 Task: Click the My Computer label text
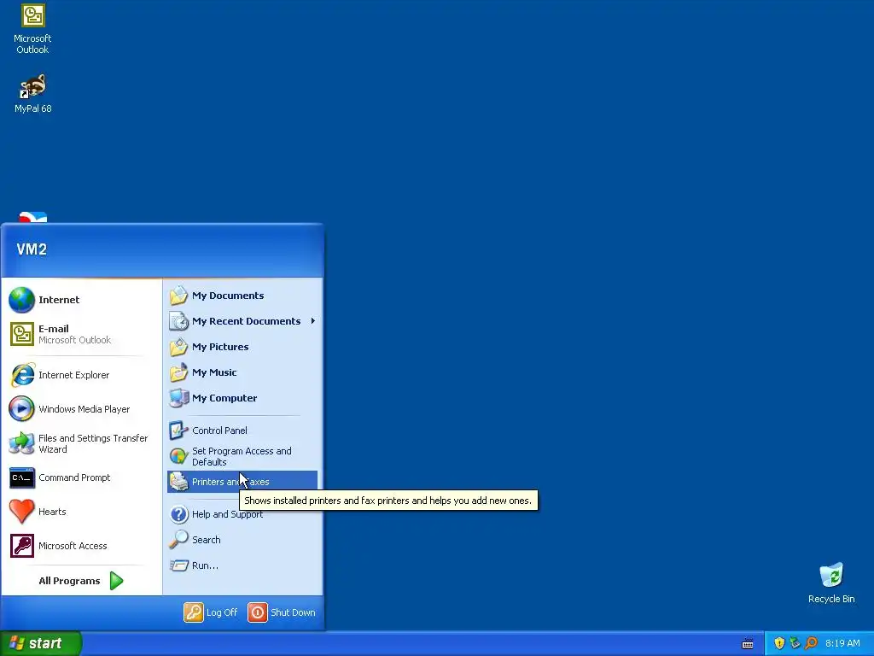[x=224, y=398]
